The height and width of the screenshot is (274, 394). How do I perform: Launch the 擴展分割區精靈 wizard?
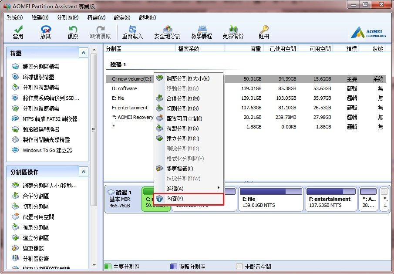click(36, 67)
